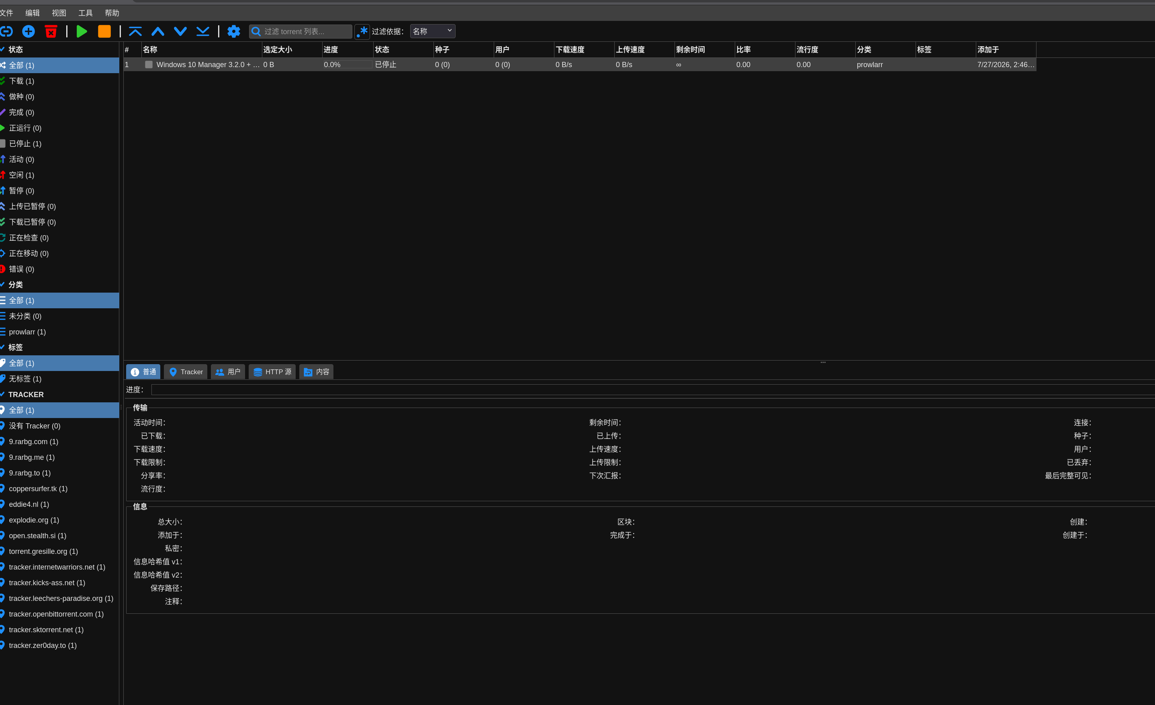Switch to the HTTP 源 tab
The image size is (1155, 705).
(x=272, y=372)
